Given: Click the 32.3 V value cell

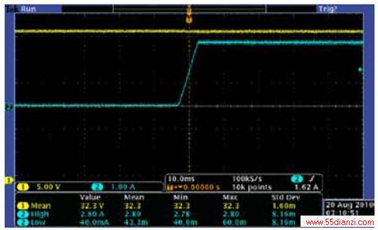Looking at the screenshot, I should pos(91,206).
